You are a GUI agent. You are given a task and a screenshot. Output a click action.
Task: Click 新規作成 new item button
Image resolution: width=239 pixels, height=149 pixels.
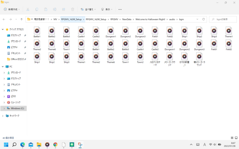coord(12,9)
